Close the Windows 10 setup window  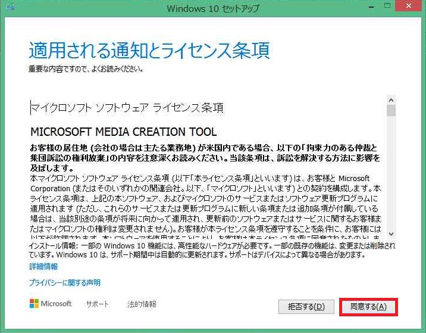click(x=409, y=6)
